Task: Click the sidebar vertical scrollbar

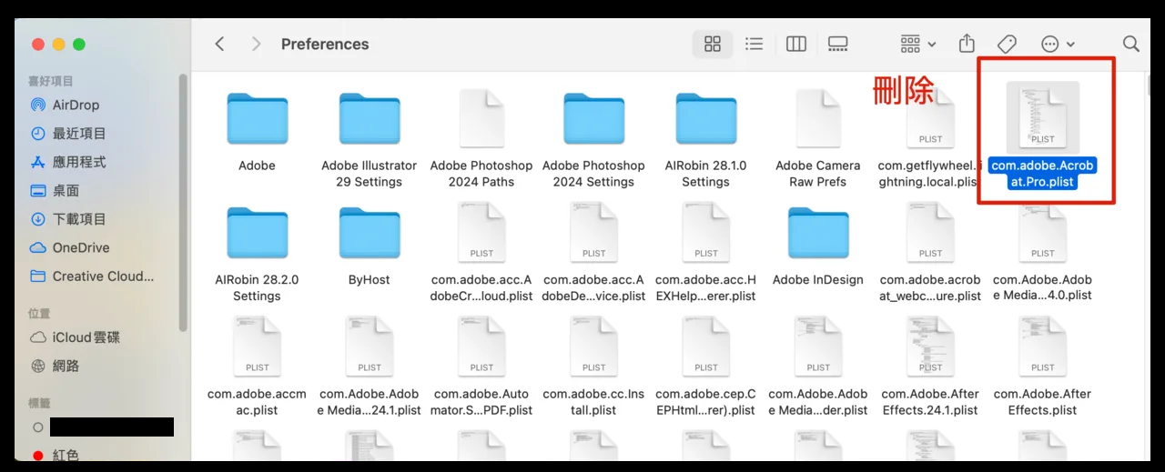Action: tap(183, 202)
